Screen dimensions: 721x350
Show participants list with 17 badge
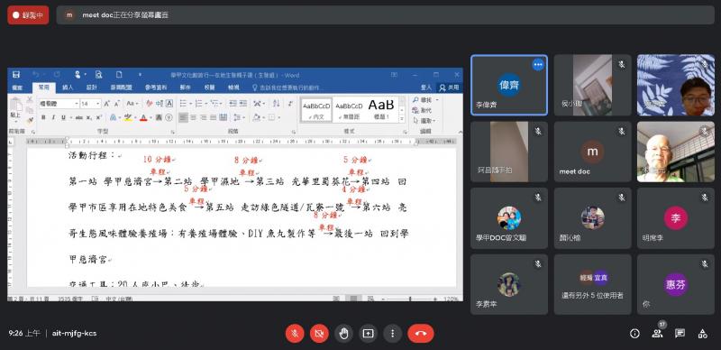pyautogui.click(x=658, y=334)
